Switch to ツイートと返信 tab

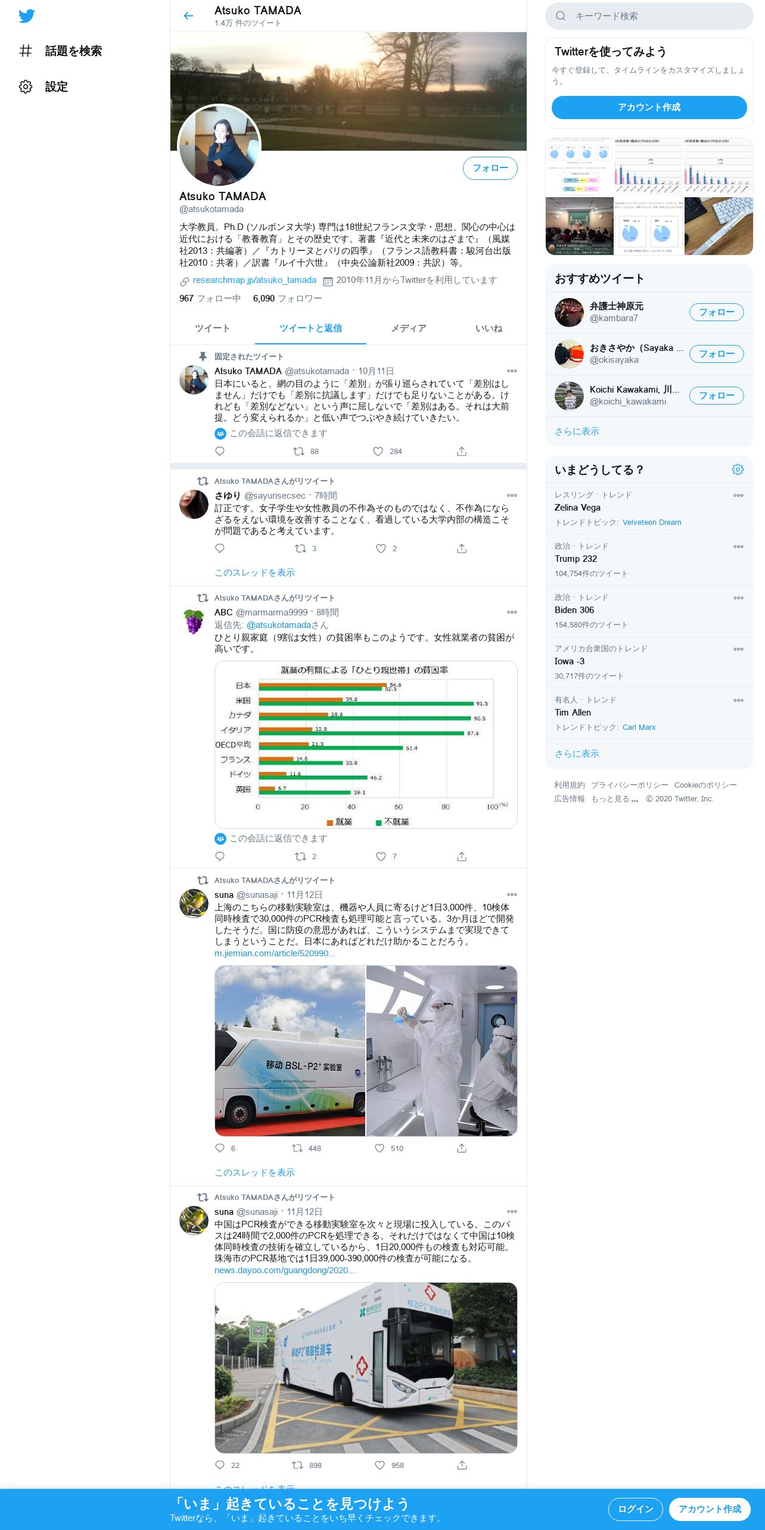310,328
